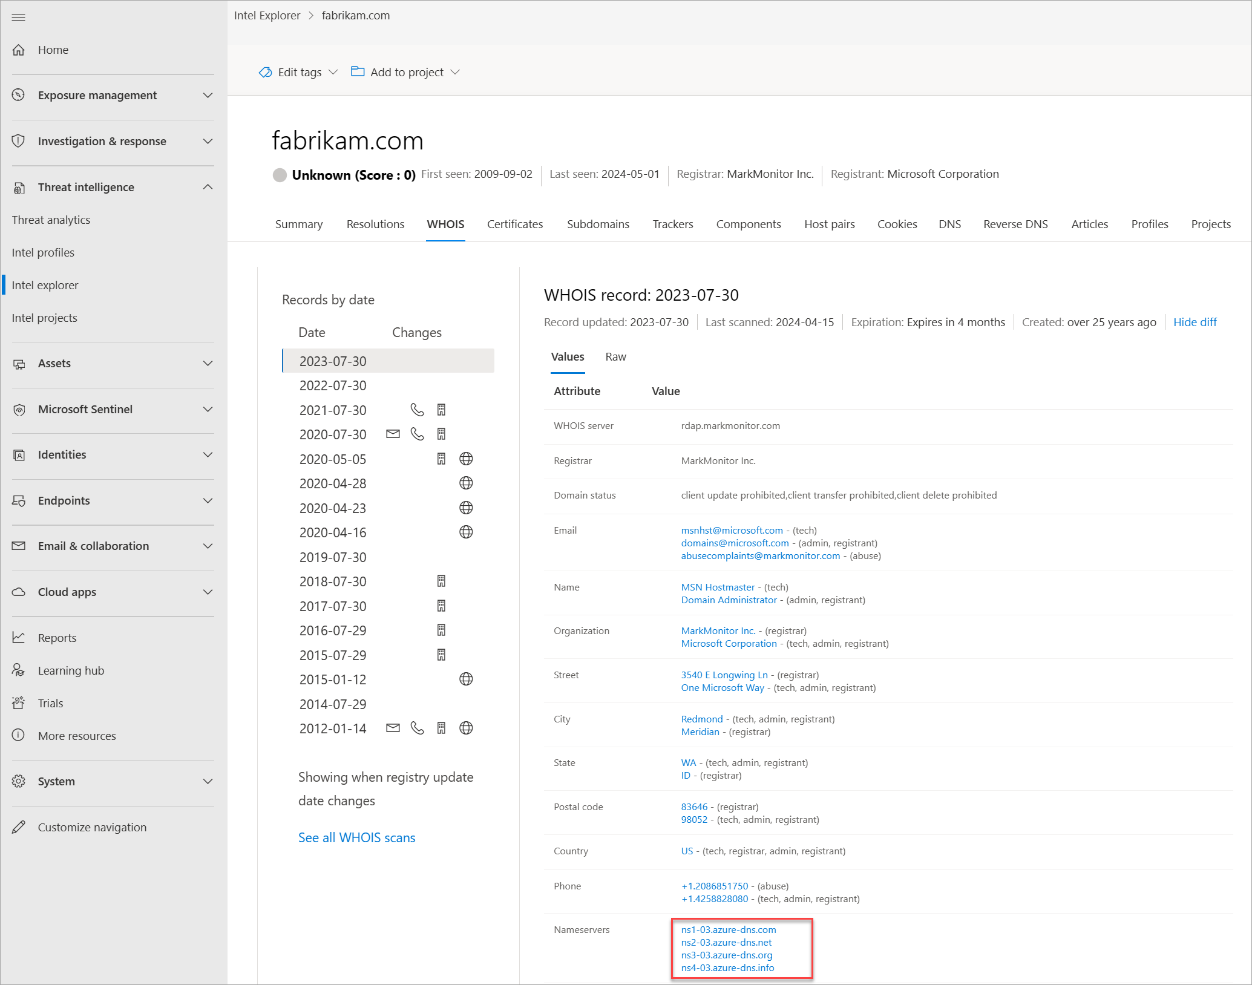This screenshot has width=1252, height=985.
Task: Click Intel Explorer breadcrumb link
Action: (267, 15)
